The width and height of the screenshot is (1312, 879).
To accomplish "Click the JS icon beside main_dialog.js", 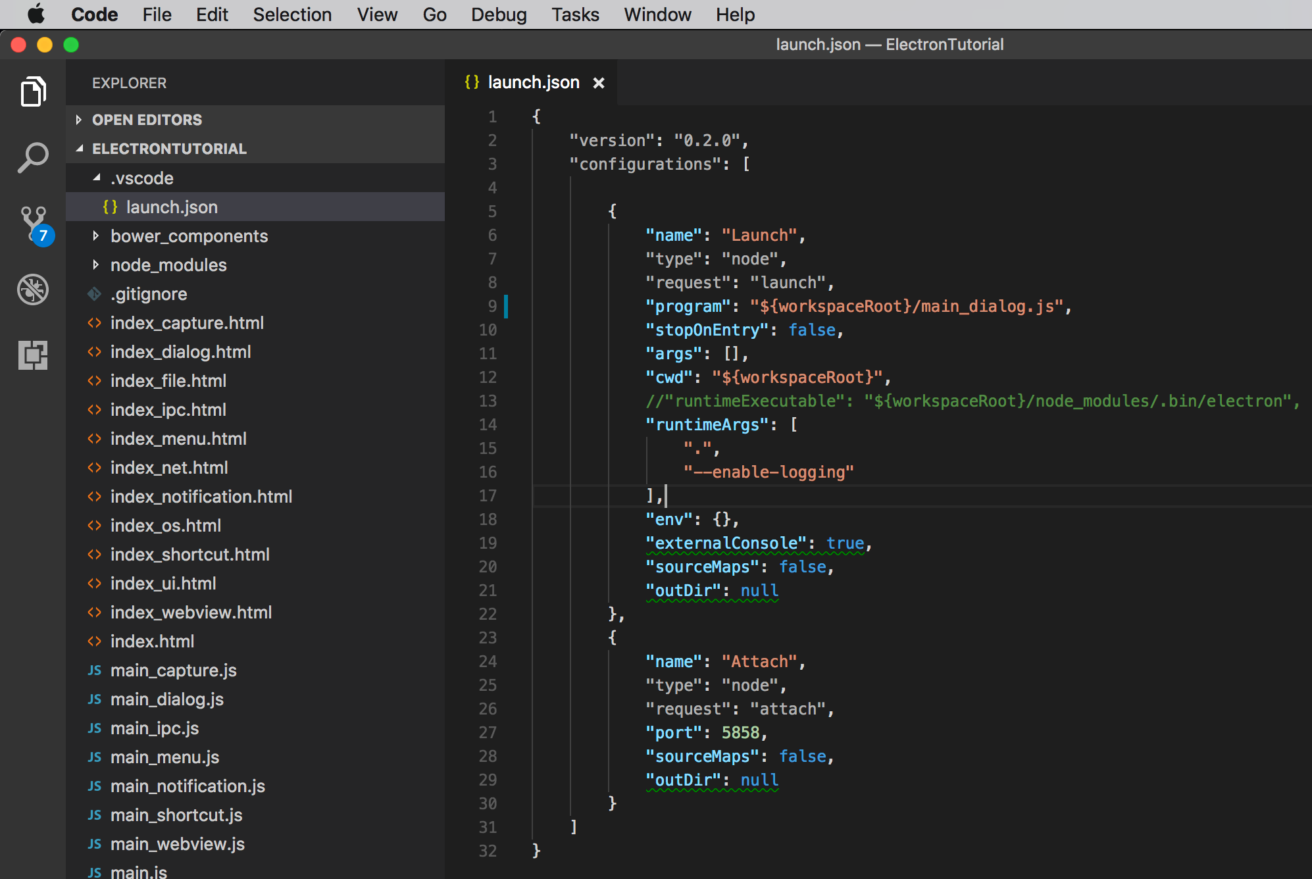I will 95,699.
